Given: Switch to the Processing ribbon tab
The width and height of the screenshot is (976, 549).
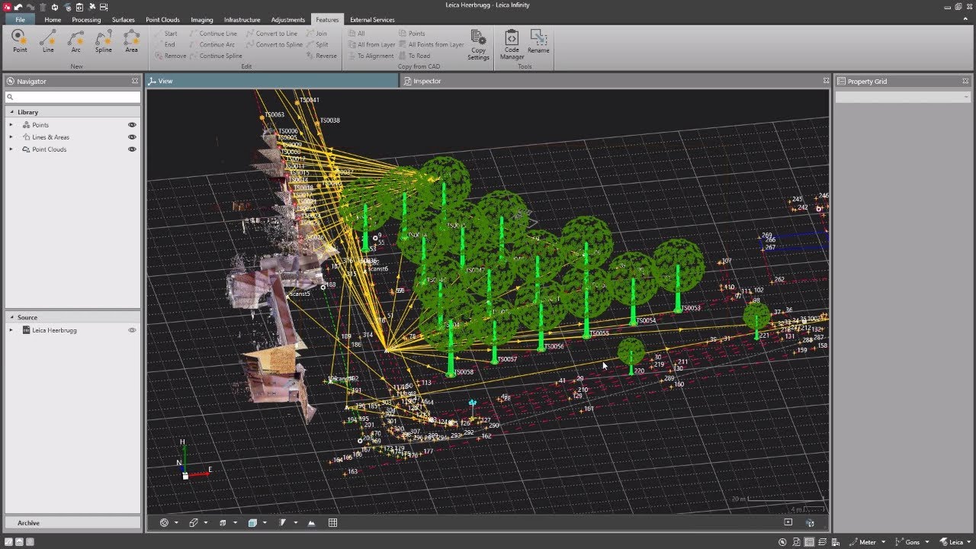Looking at the screenshot, I should (x=86, y=20).
